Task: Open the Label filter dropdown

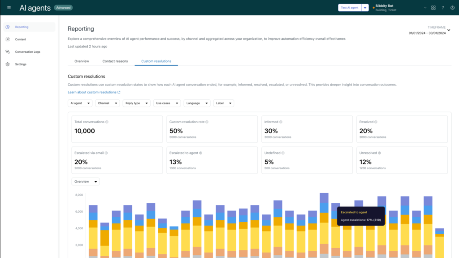Action: (x=224, y=103)
